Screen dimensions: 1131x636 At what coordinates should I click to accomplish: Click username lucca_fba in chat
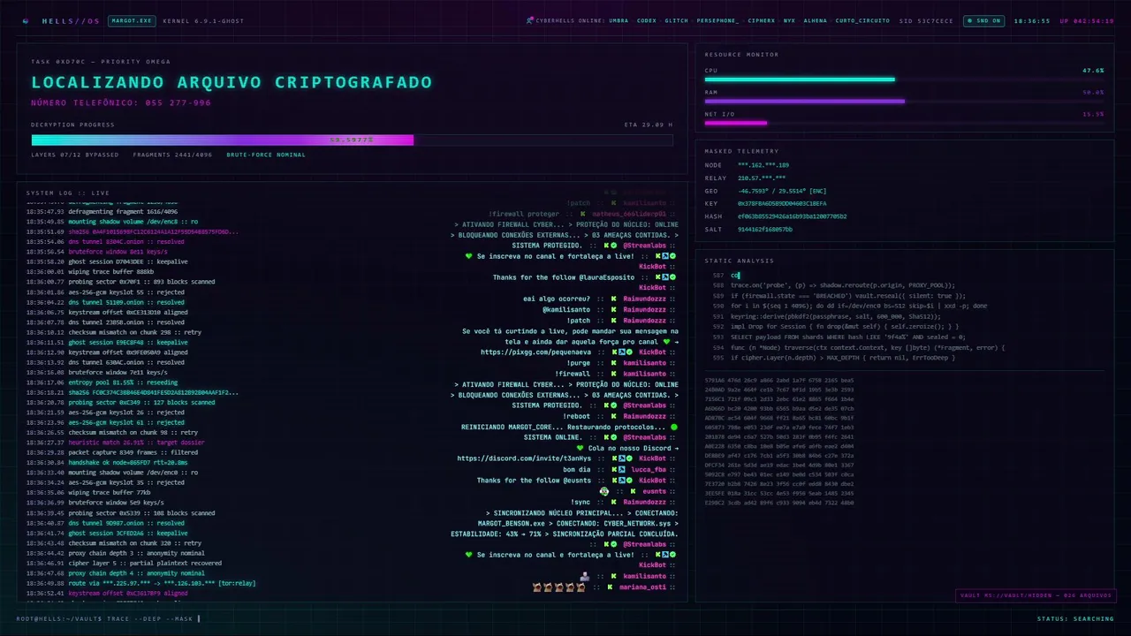coord(649,470)
